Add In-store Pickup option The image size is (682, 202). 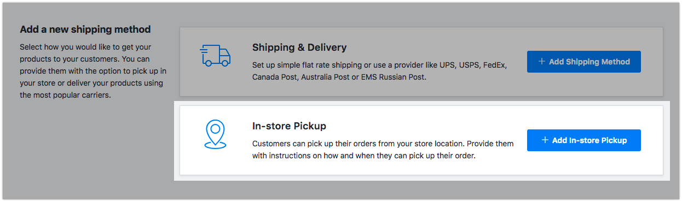tap(583, 140)
